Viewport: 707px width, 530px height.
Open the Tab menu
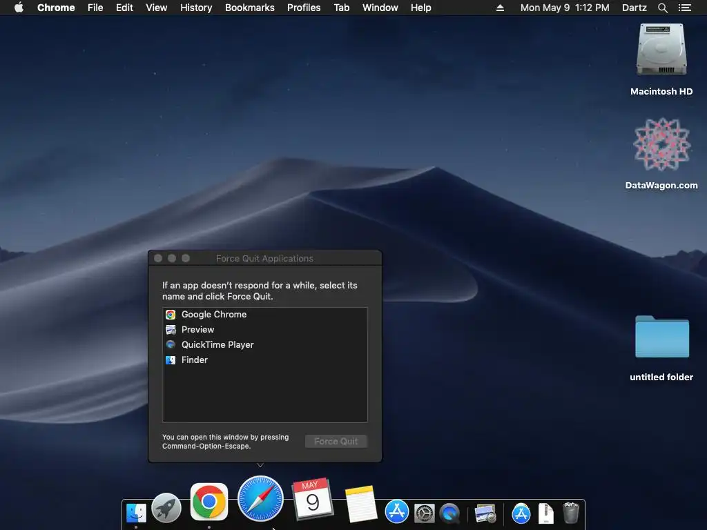[341, 8]
